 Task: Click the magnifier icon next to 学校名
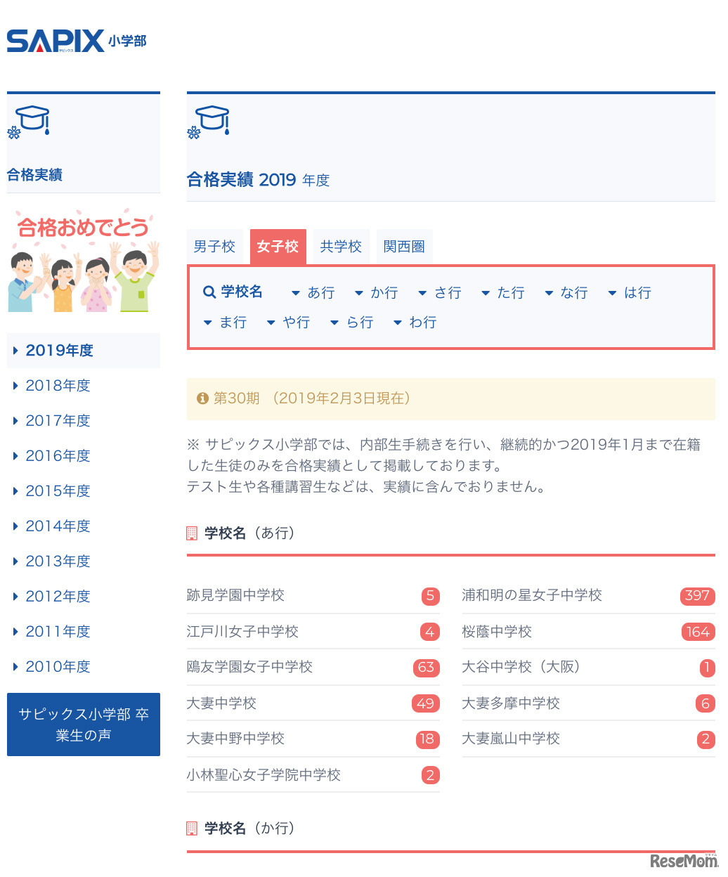click(x=209, y=292)
